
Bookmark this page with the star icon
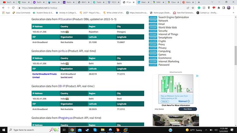click(x=193, y=8)
